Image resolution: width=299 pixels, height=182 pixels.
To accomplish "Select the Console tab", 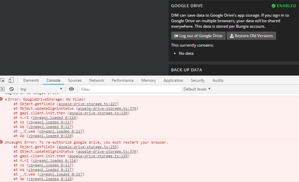I will point(53,80).
